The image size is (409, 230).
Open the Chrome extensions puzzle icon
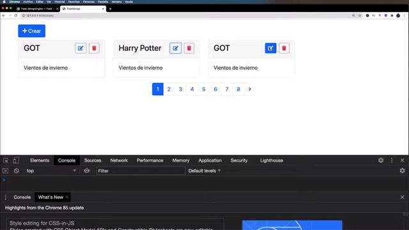pos(392,15)
